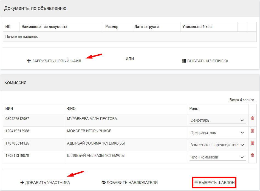The height and width of the screenshot is (191, 260).
Task: Click the eye icon for Добавить наблюдателя
Action: [x=104, y=183]
